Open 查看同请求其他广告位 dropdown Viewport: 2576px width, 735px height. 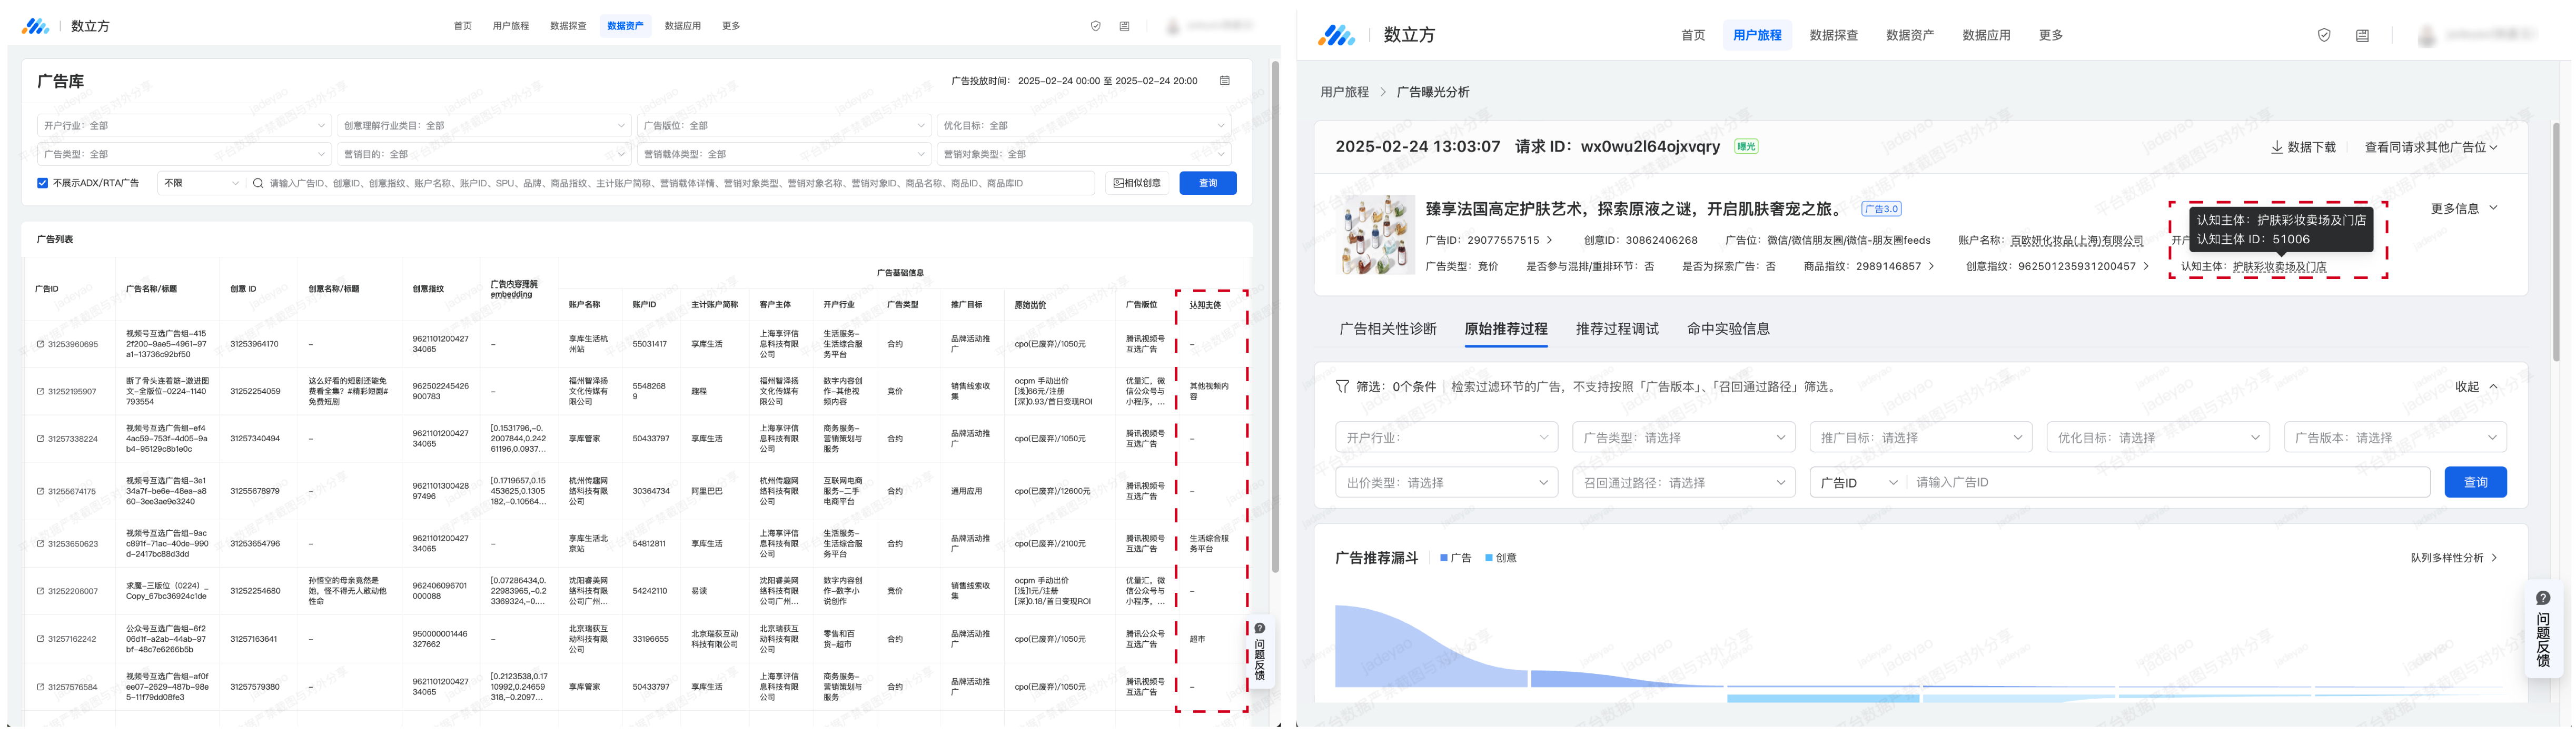(x=2430, y=147)
